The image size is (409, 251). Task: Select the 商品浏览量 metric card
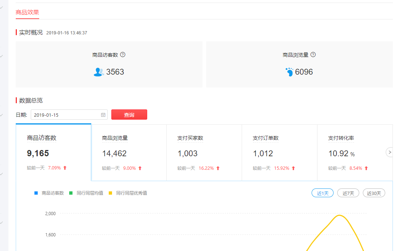coord(129,153)
